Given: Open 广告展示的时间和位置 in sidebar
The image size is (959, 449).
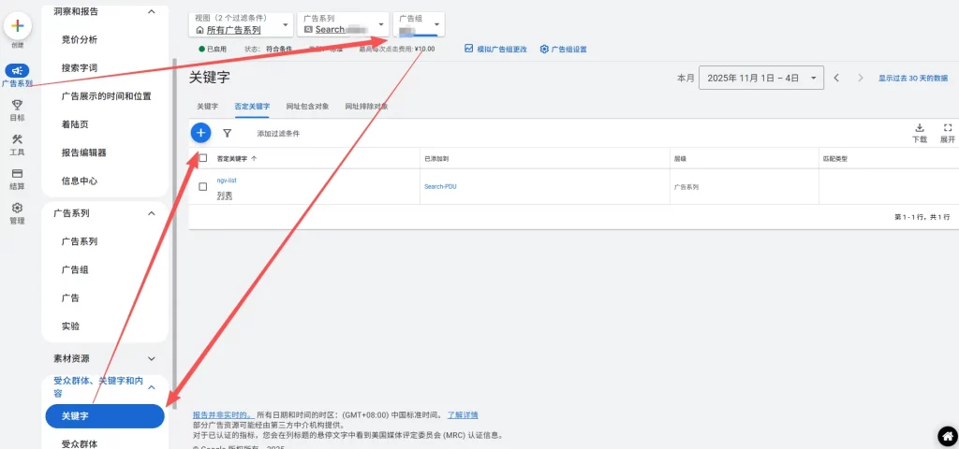Looking at the screenshot, I should (107, 96).
